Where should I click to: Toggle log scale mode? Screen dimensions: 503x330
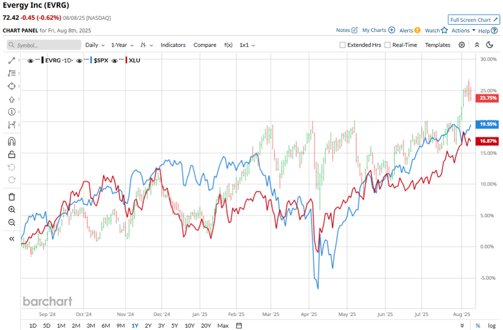(x=492, y=326)
